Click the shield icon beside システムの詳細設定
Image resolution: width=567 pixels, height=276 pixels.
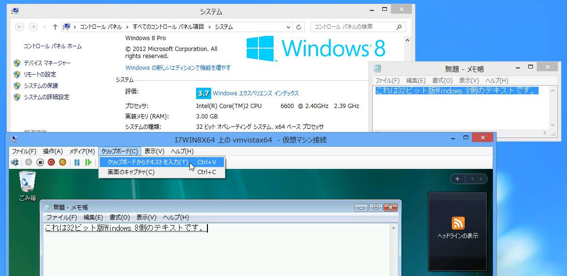tap(17, 97)
